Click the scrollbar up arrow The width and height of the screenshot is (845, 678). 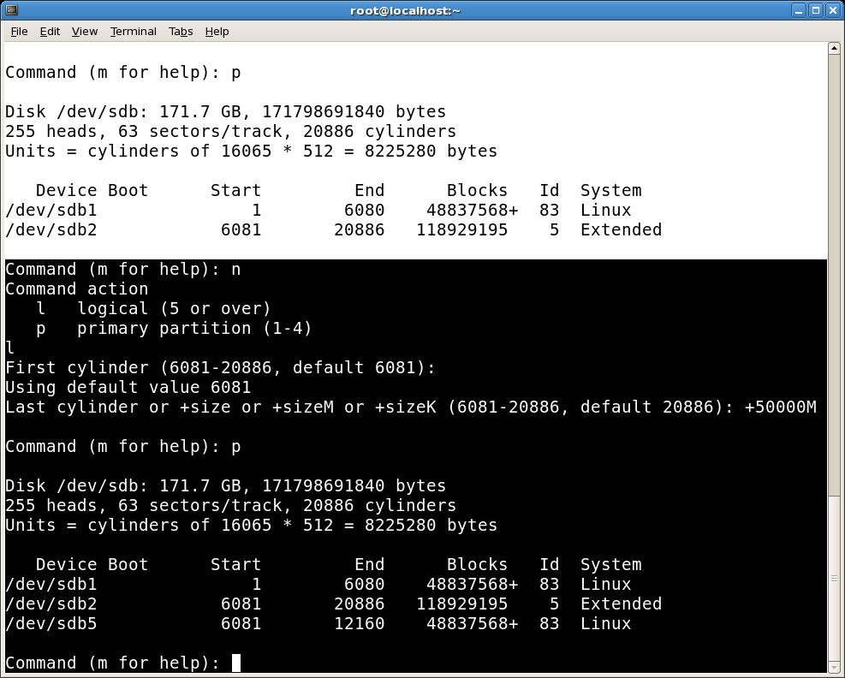[x=835, y=49]
